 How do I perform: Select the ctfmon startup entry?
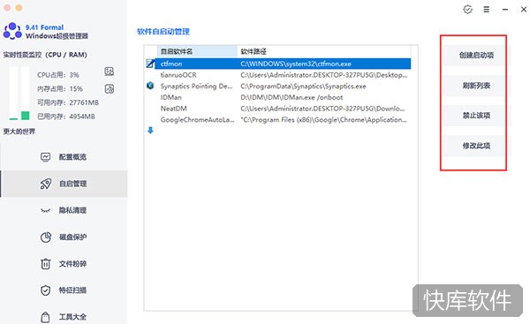(x=283, y=64)
